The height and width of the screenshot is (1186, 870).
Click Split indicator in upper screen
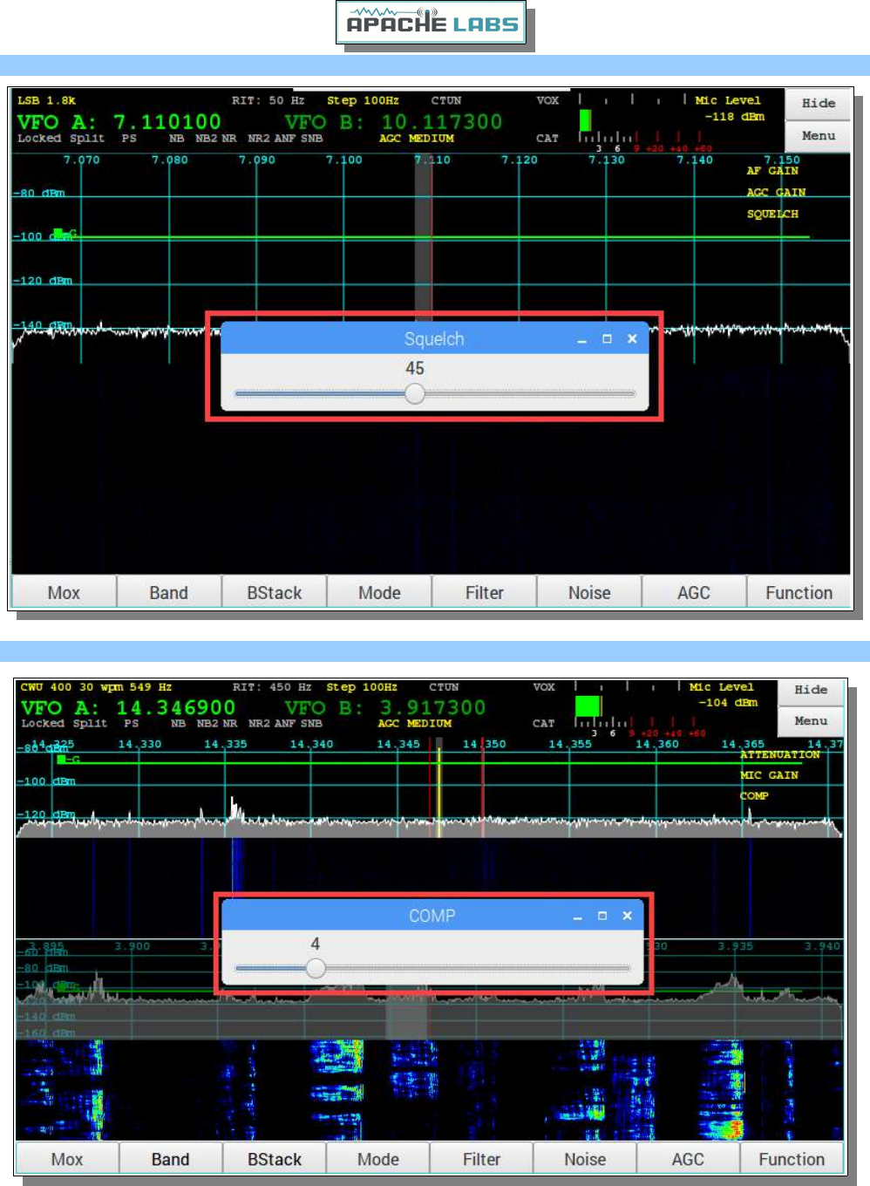(87, 138)
